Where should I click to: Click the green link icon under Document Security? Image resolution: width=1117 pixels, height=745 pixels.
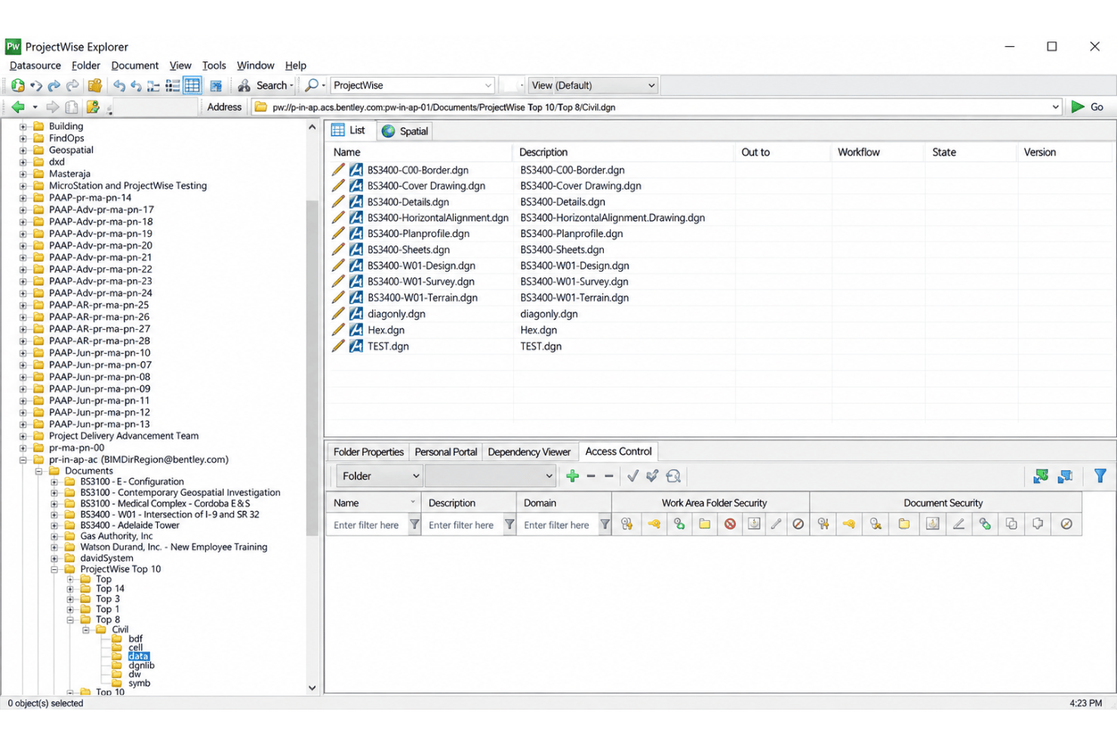[x=985, y=524]
